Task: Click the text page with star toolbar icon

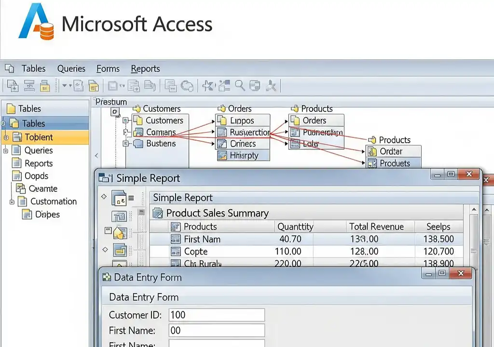Action: pyautogui.click(x=134, y=86)
